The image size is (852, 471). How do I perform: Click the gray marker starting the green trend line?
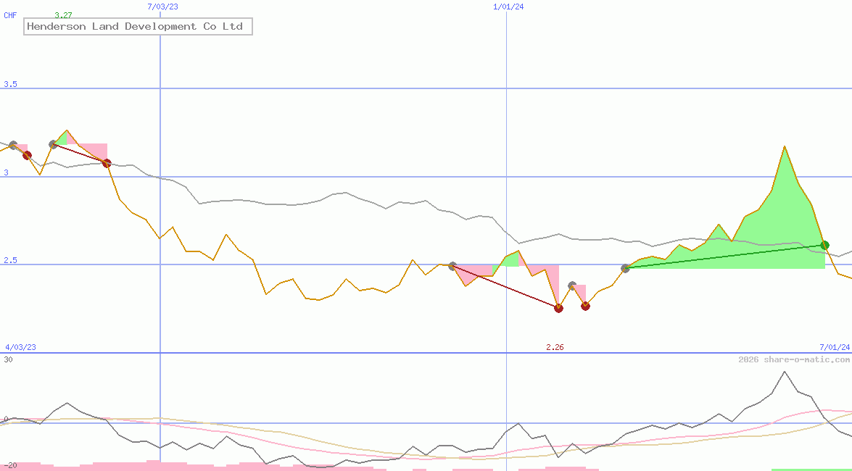[625, 268]
